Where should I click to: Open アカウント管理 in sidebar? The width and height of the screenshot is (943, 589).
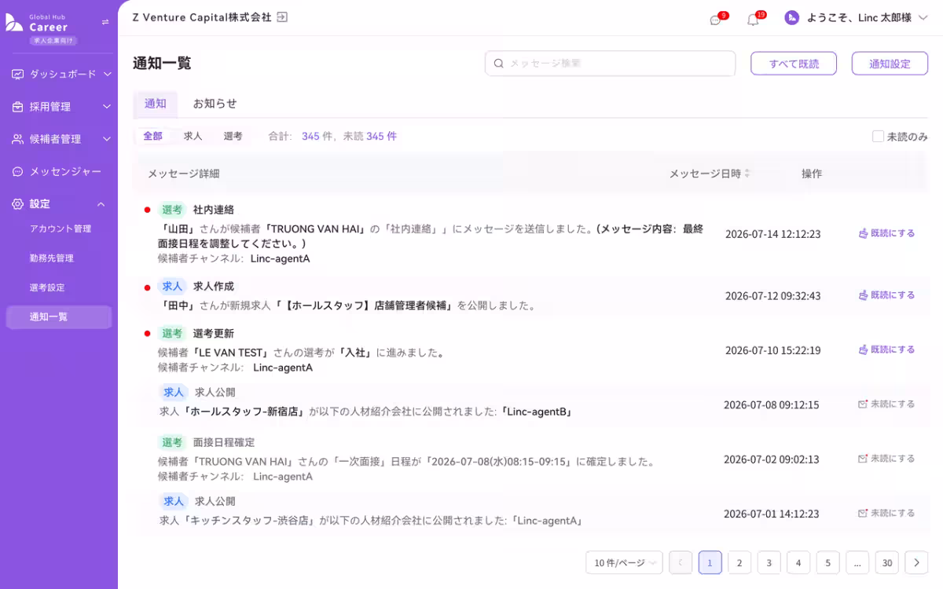(x=61, y=229)
